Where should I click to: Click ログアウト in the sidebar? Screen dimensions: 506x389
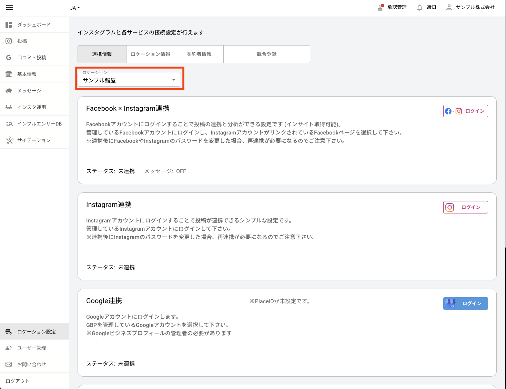(x=18, y=381)
